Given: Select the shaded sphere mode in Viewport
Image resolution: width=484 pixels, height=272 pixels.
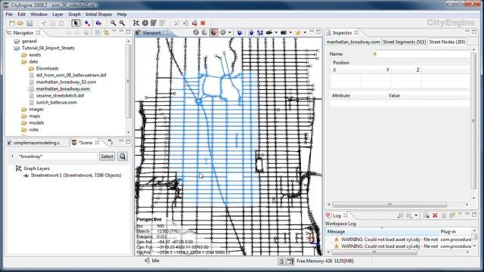Looking at the screenshot, I should (x=205, y=32).
